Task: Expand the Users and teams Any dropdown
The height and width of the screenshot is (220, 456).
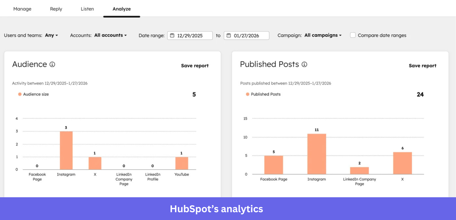Action: [51, 35]
